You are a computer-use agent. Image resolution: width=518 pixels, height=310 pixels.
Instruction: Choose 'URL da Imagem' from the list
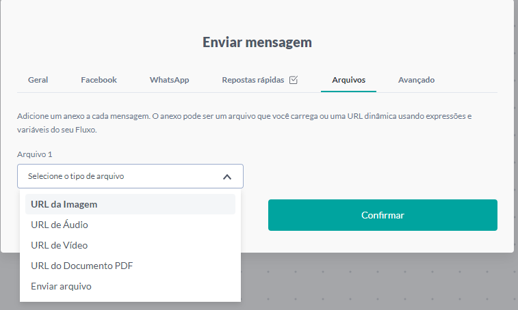pyautogui.click(x=64, y=204)
